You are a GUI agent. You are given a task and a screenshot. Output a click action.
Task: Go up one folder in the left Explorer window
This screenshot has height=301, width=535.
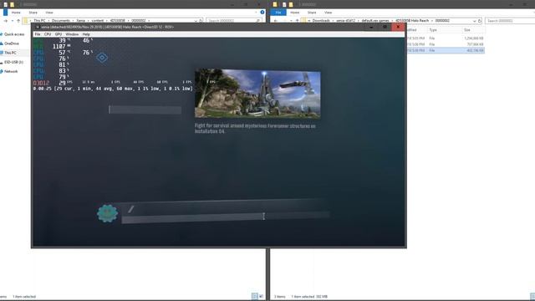click(x=18, y=21)
